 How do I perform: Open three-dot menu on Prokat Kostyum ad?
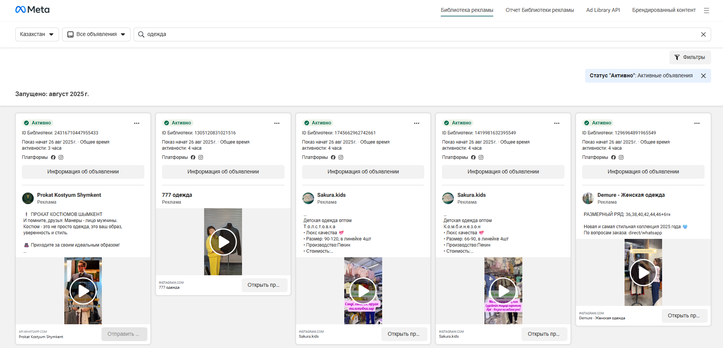pyautogui.click(x=137, y=123)
